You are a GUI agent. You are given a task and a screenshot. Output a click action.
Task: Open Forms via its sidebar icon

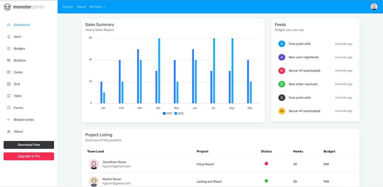8,107
